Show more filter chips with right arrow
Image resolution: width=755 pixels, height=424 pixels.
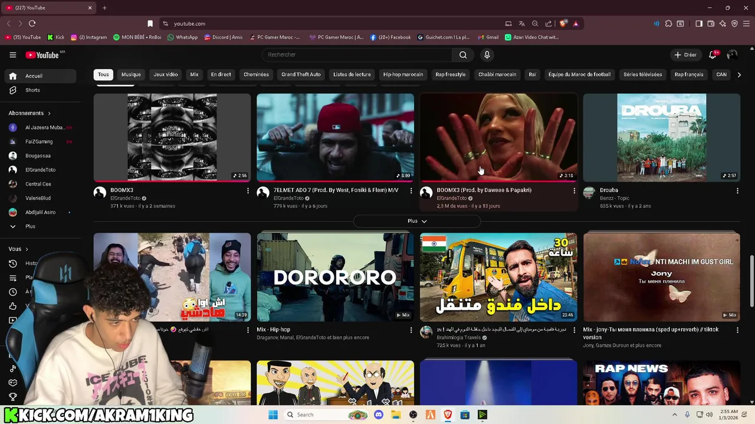[x=739, y=75]
